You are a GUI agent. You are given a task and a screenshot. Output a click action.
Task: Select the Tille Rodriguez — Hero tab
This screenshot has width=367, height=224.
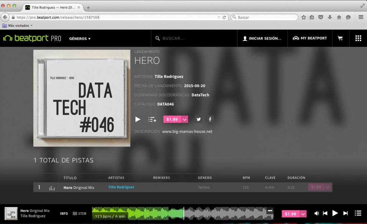[53, 7]
